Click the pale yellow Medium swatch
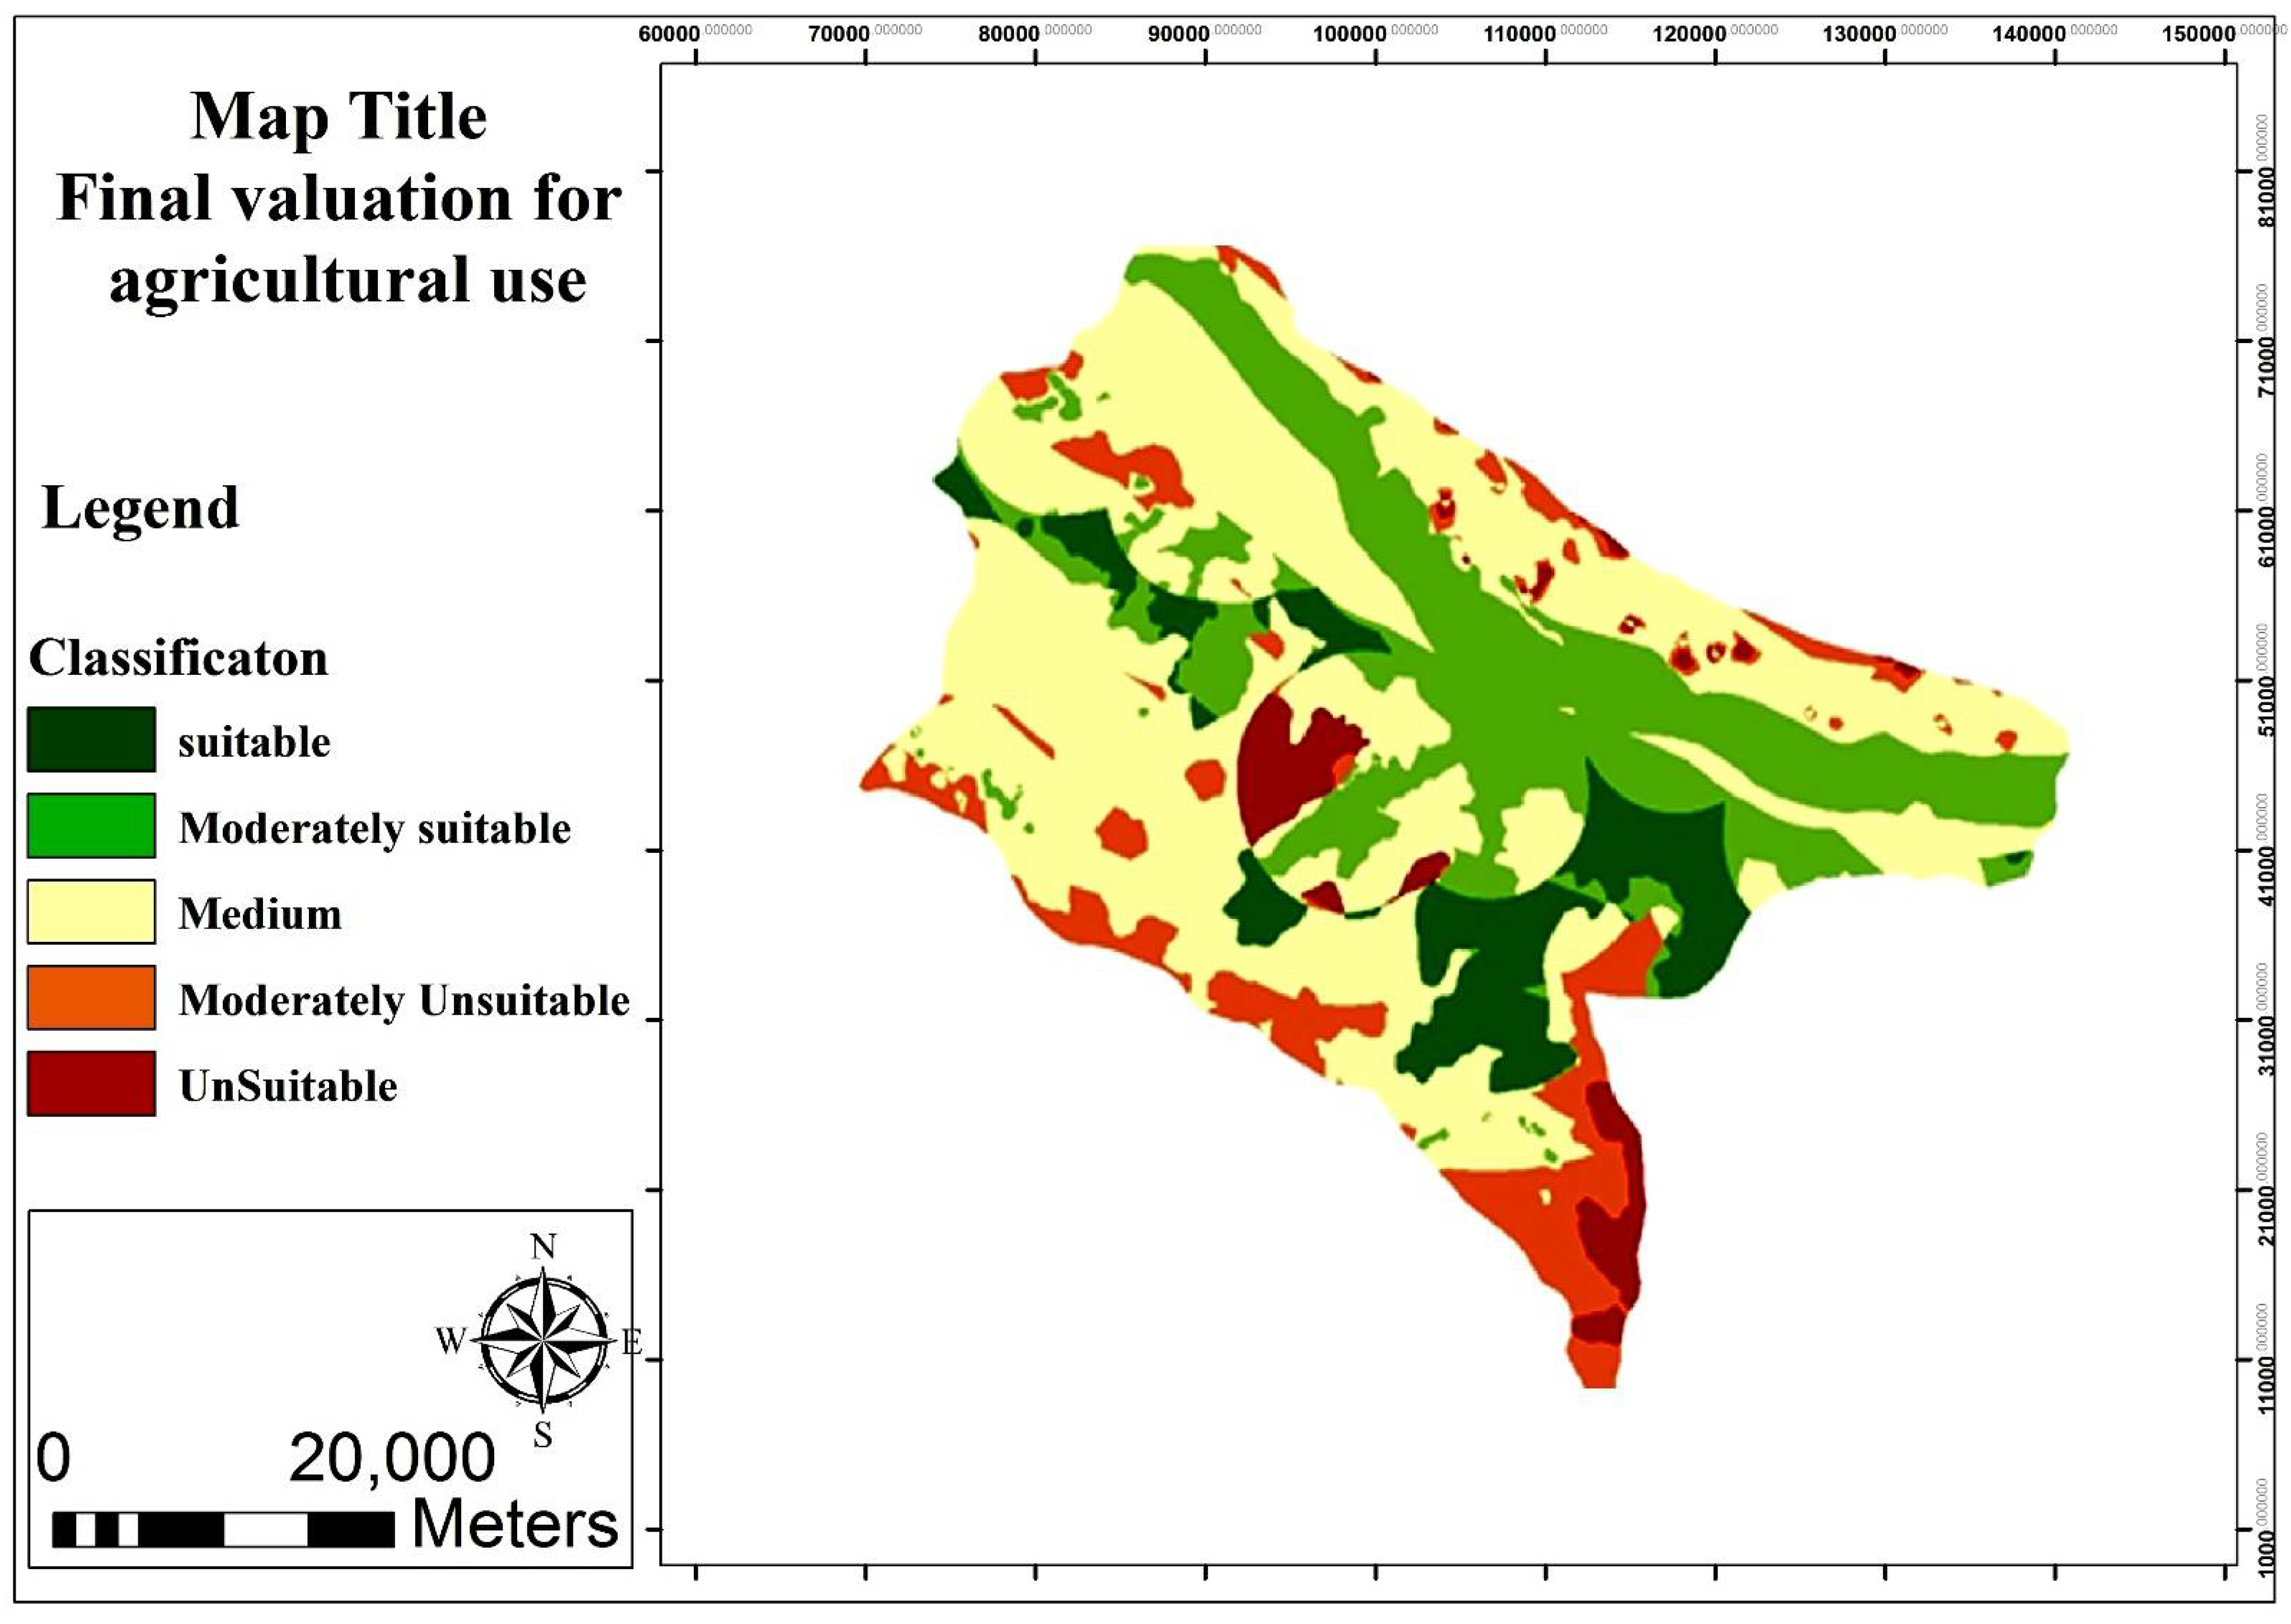The image size is (2291, 1624). point(91,912)
